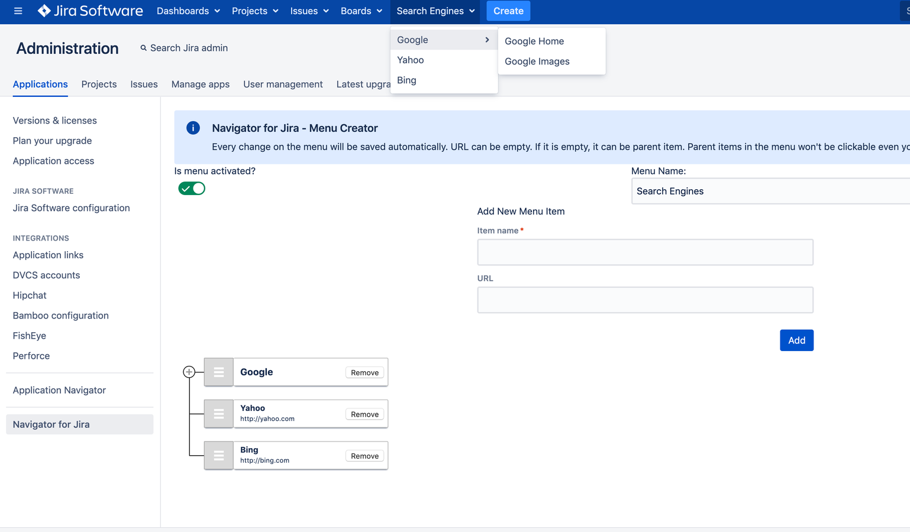Click the Menu Name field with Search Engines
Screen dimensions: 910x532
click(x=770, y=191)
